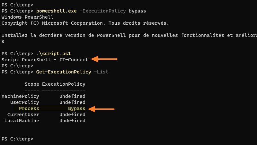
Task: Click the Microsoft Corporation copyright line
Action: (x=85, y=23)
